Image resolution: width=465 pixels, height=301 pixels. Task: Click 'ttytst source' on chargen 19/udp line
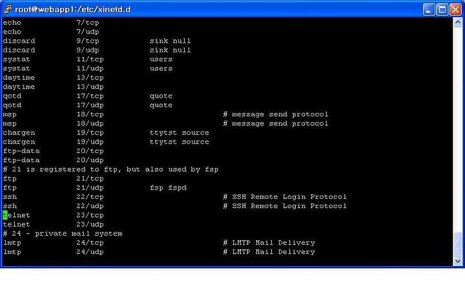click(x=180, y=141)
